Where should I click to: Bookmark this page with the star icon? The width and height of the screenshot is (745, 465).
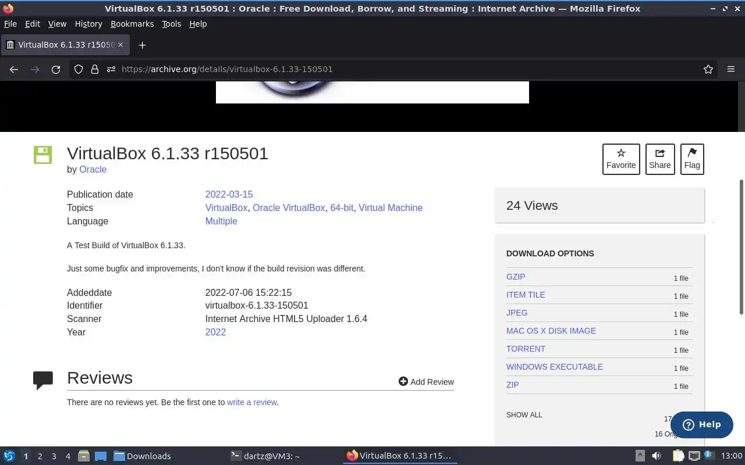coord(708,69)
